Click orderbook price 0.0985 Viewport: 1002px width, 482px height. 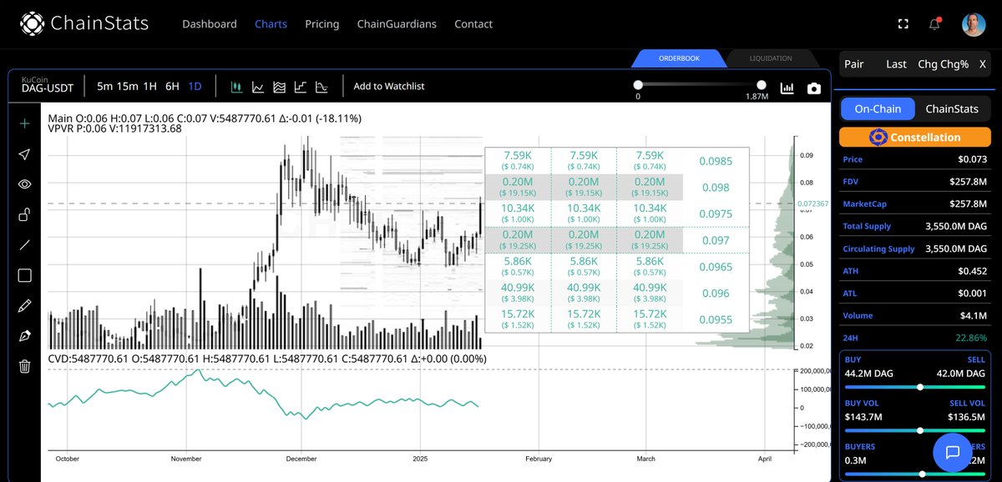coord(716,162)
